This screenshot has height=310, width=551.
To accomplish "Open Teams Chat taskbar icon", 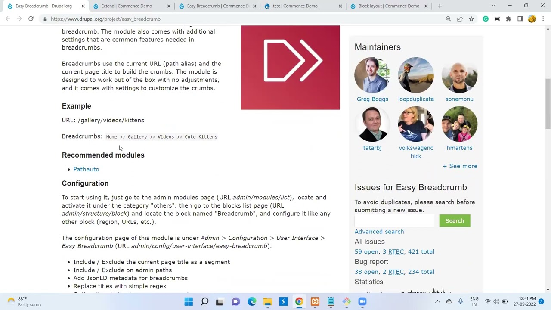I will [236, 301].
